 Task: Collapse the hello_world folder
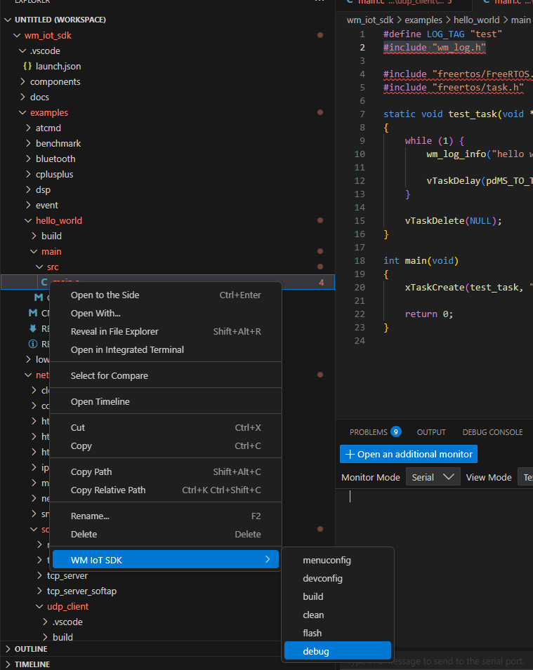pyautogui.click(x=28, y=220)
